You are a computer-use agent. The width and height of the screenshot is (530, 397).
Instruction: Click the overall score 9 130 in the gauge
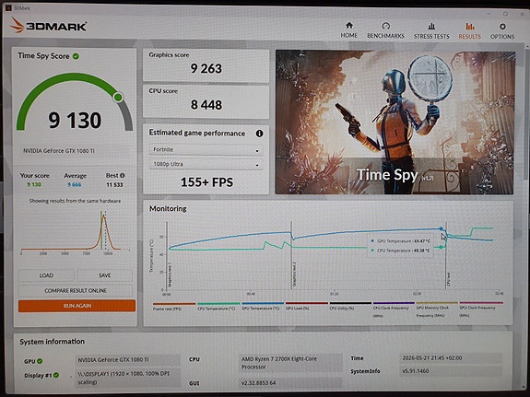tap(75, 121)
